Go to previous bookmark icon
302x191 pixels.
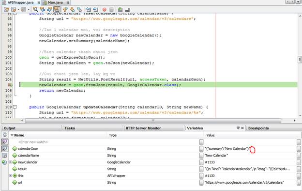point(65,9)
